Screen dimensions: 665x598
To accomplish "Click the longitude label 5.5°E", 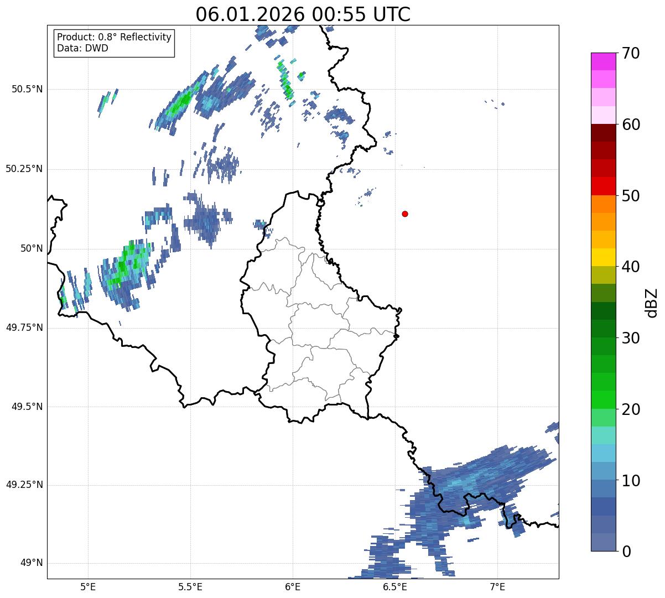I will point(190,587).
